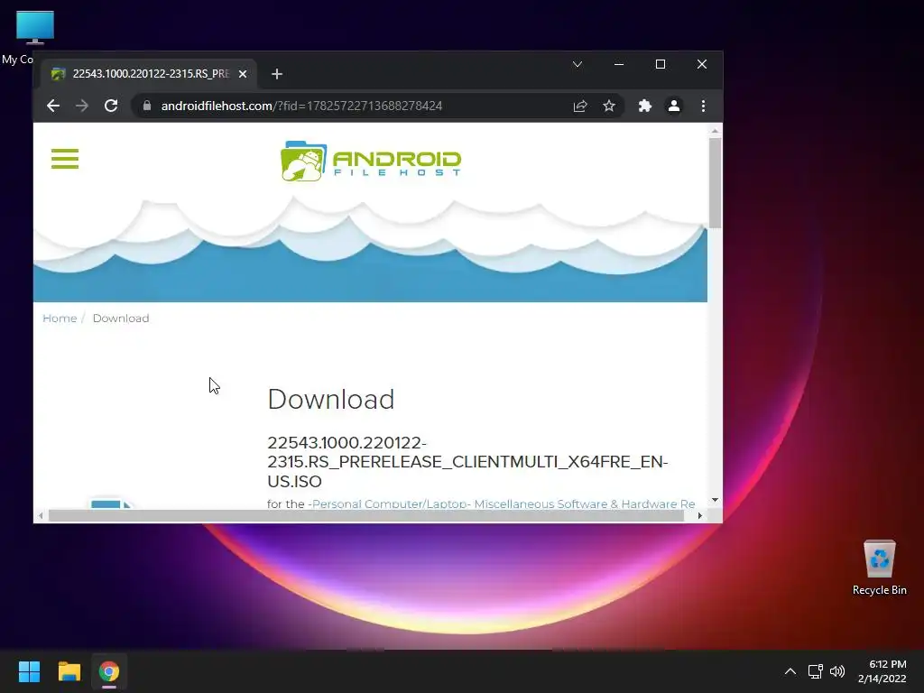This screenshot has width=924, height=693.
Task: Share this page with the share icon
Action: (580, 106)
